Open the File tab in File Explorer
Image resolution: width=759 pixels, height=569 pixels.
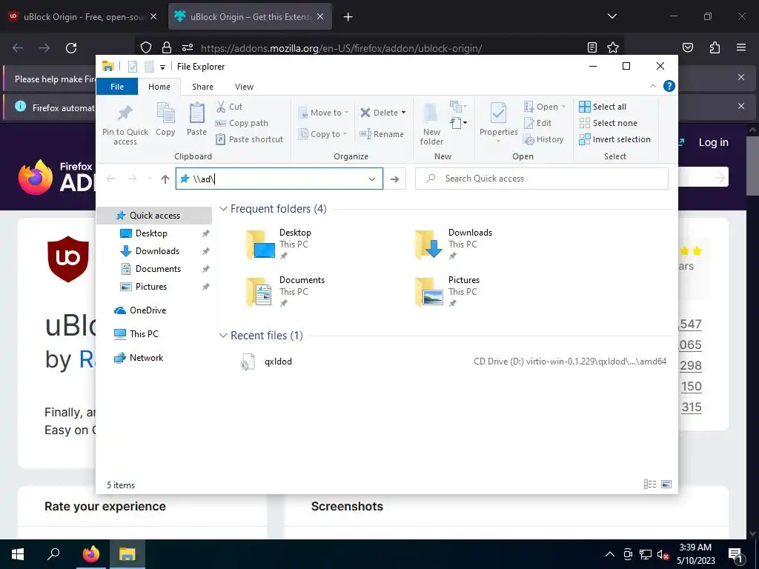[x=117, y=87]
